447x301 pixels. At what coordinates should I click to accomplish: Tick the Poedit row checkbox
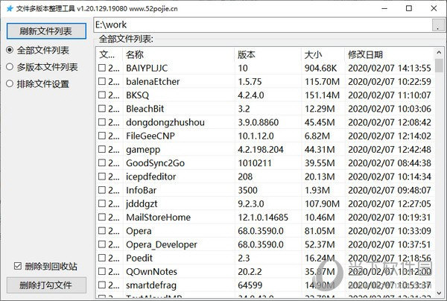(x=102, y=258)
